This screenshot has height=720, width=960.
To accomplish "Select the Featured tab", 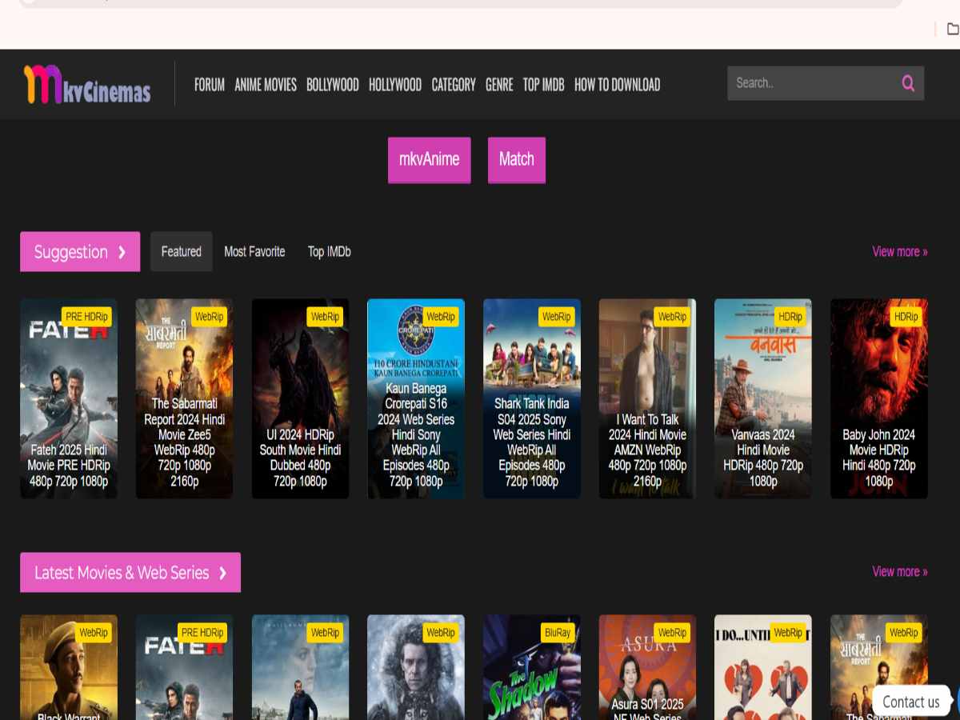I will pos(182,252).
